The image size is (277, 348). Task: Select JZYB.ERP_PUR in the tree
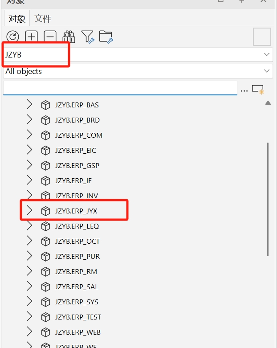(77, 257)
